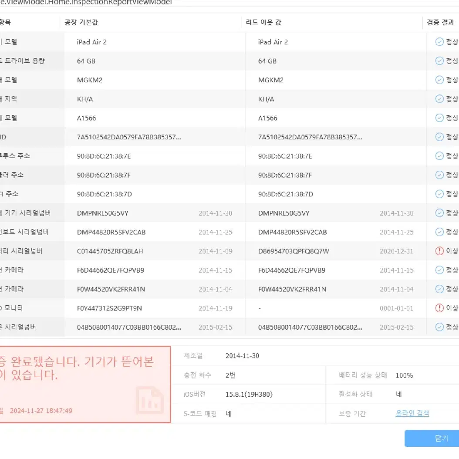Select factory serial C01445705ZRFQ8LAH
This screenshot has width=459, height=459.
(110, 251)
